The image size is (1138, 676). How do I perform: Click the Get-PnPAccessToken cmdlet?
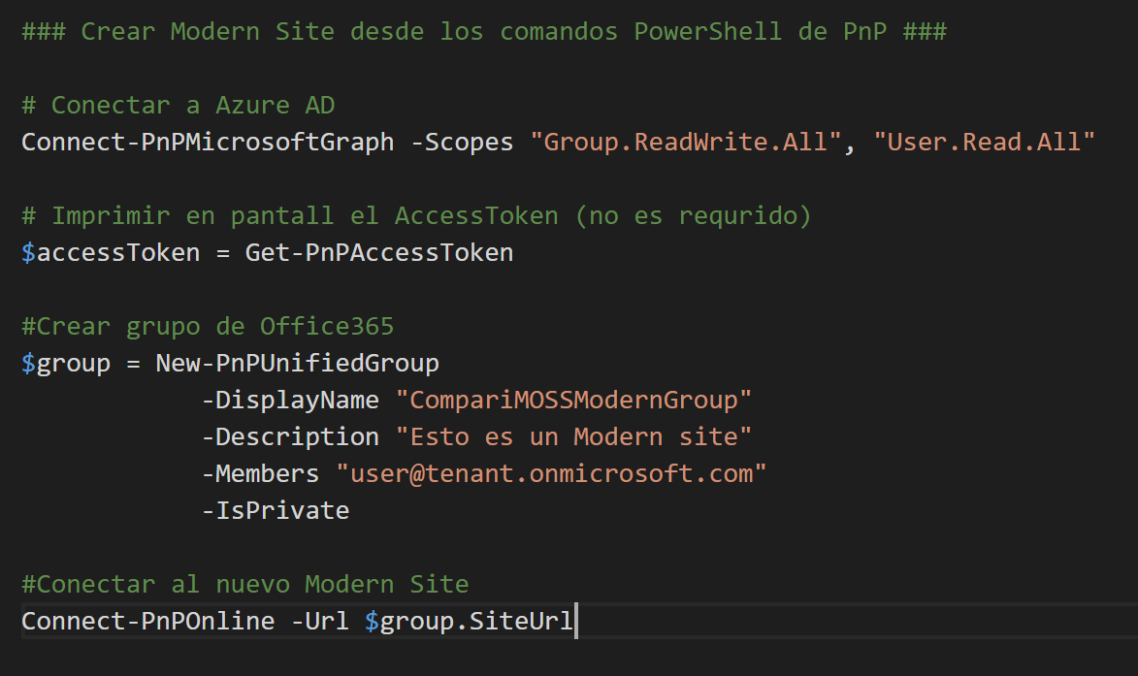[x=377, y=252]
